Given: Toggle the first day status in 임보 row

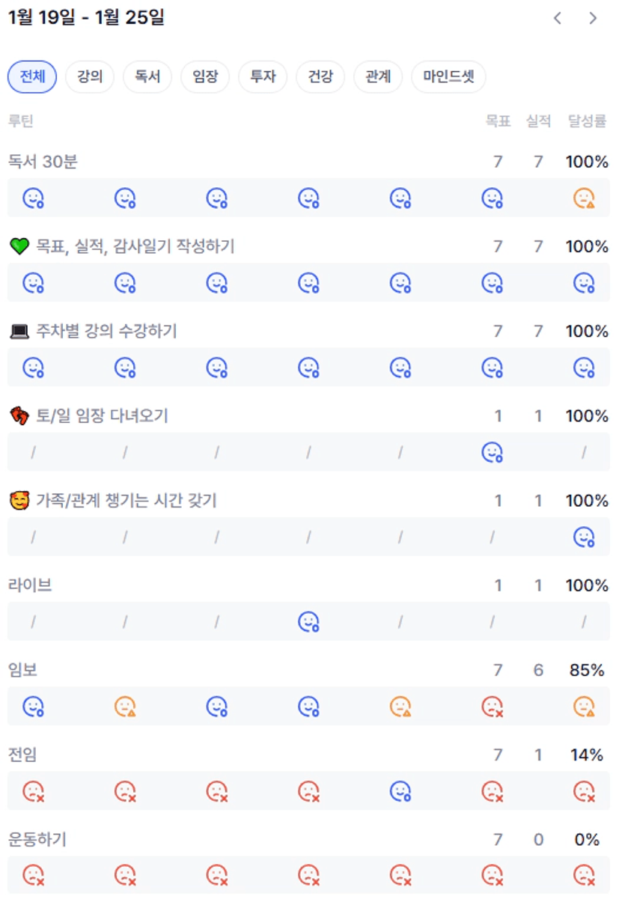Looking at the screenshot, I should coord(33,706).
